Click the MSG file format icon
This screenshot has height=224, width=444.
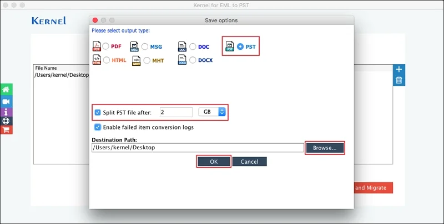click(x=134, y=46)
